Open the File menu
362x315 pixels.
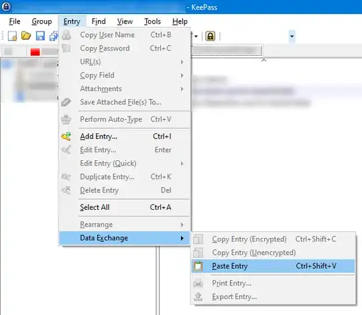pos(15,21)
